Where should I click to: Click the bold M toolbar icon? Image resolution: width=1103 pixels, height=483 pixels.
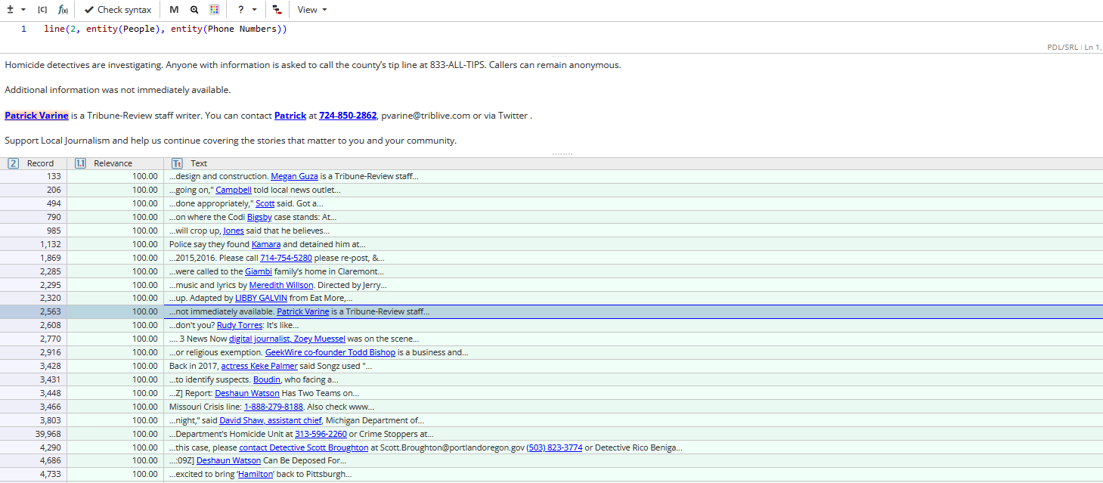(174, 10)
